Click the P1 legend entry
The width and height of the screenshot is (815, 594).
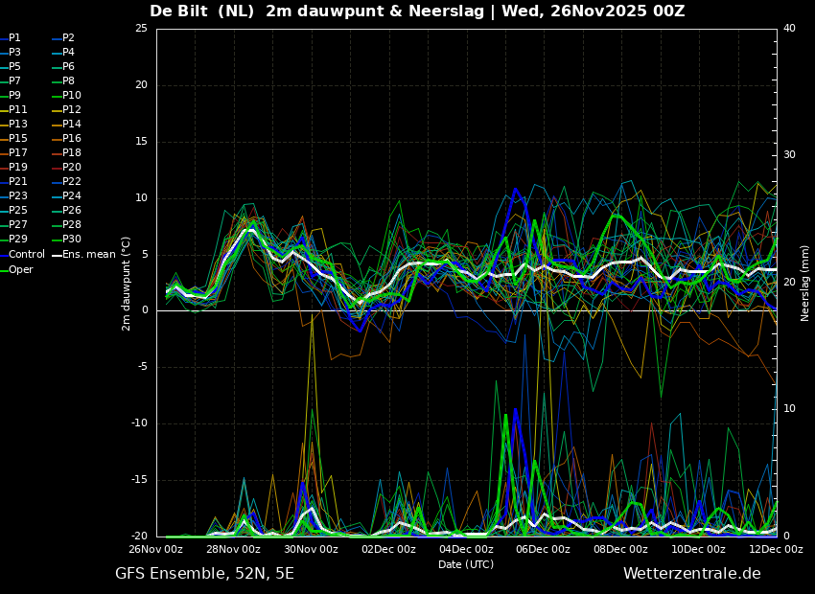pos(11,38)
